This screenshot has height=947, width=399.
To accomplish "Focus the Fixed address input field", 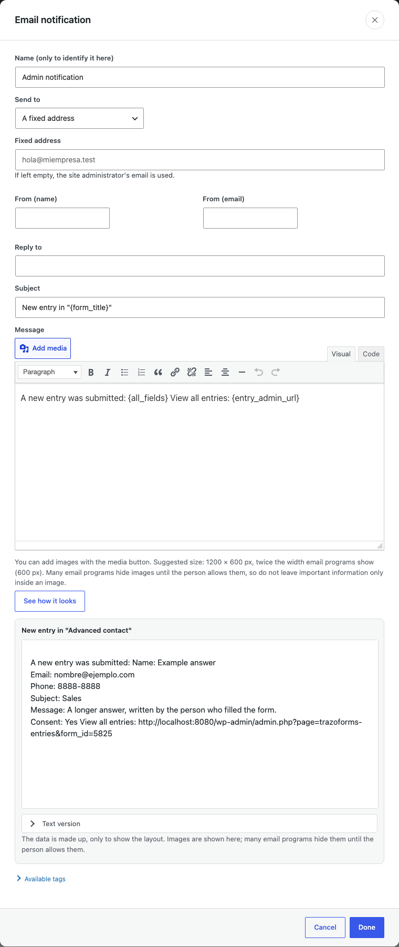I will coord(200,160).
